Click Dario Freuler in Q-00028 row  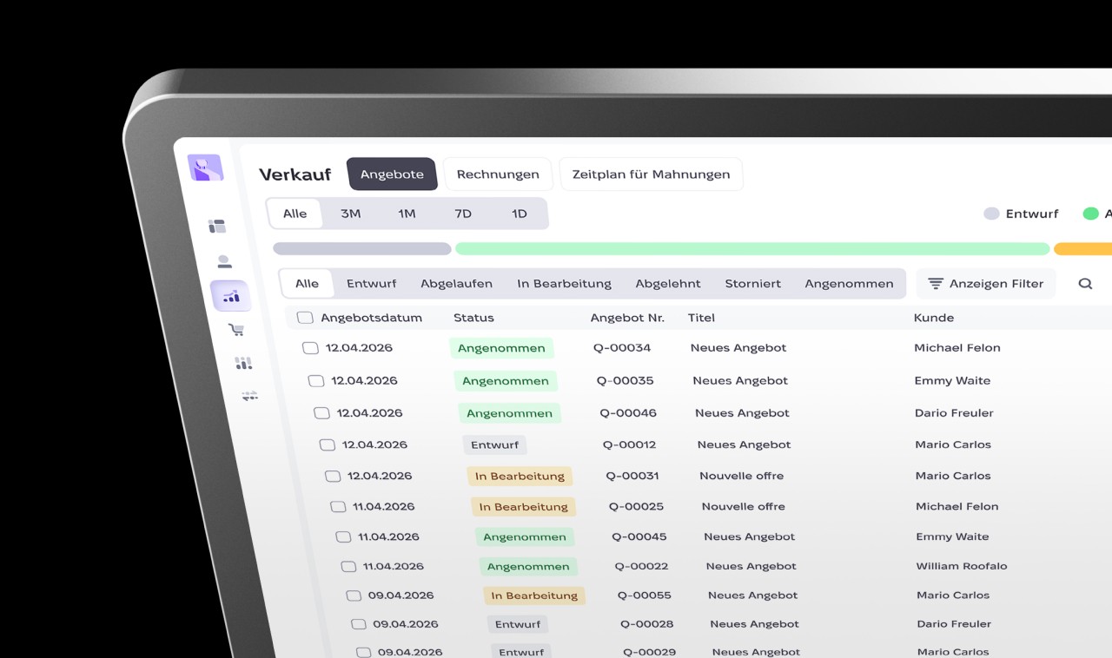point(954,624)
